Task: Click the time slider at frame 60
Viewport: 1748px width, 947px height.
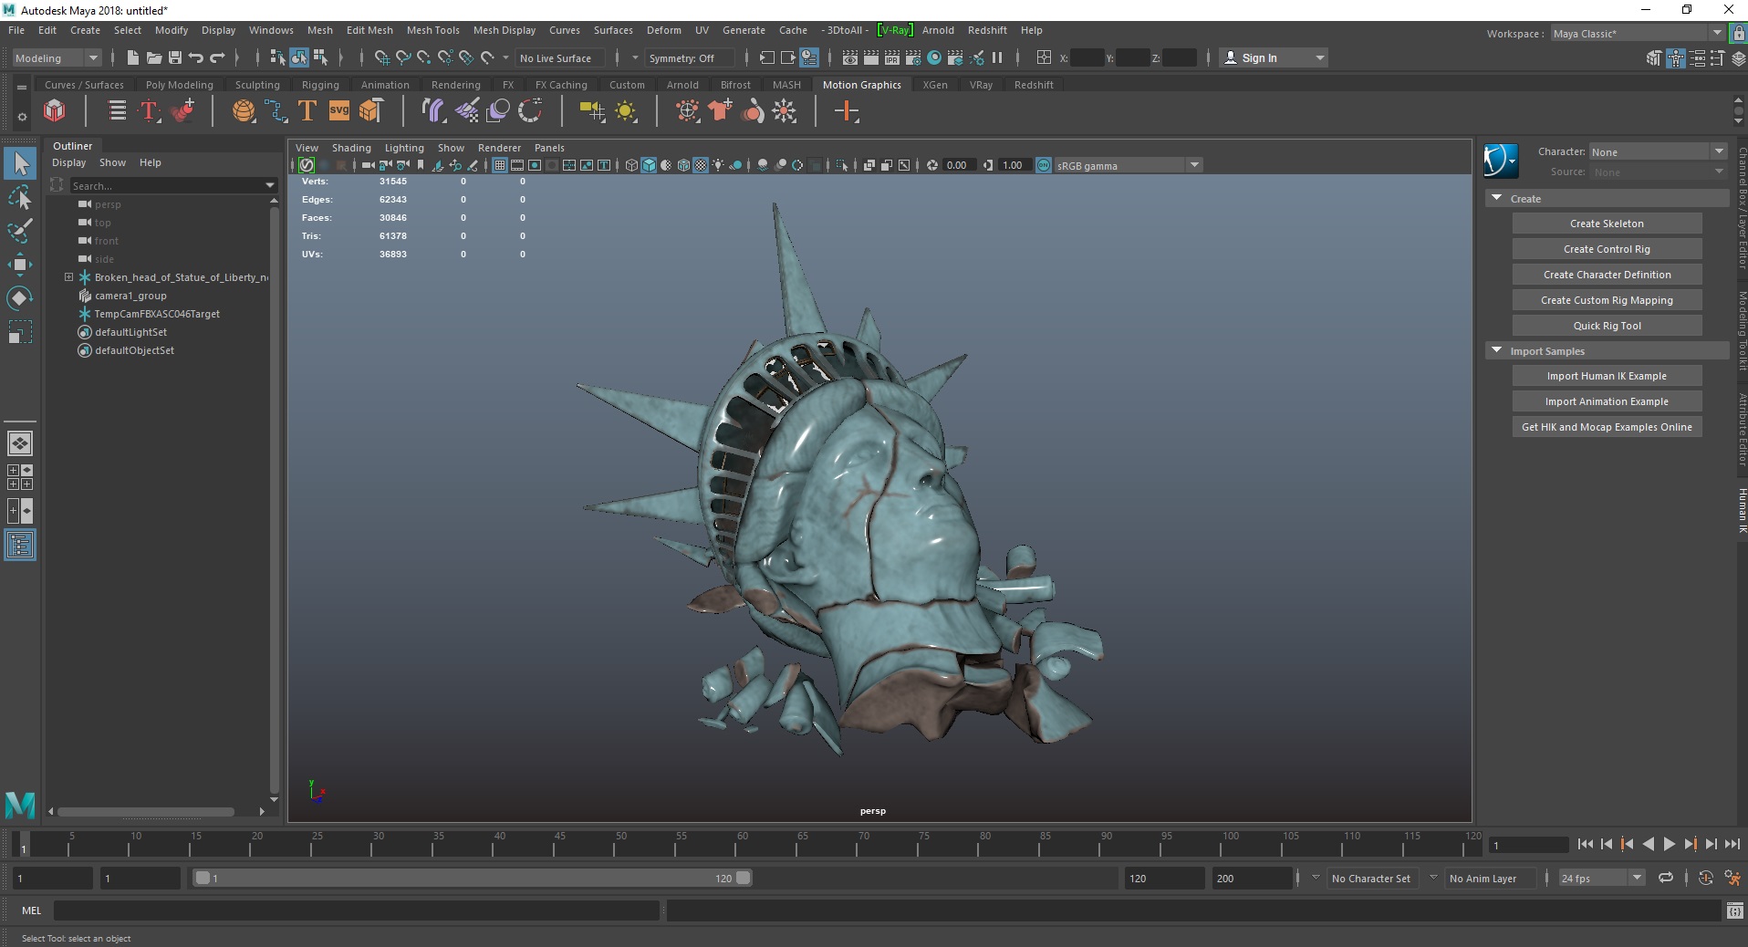Action: (742, 844)
